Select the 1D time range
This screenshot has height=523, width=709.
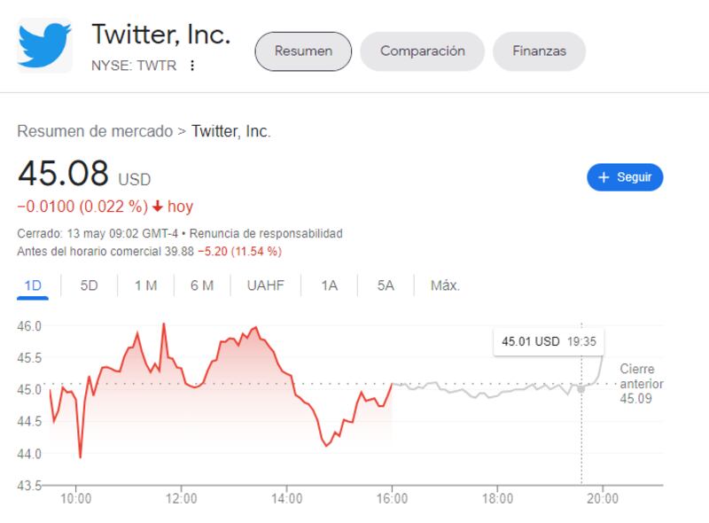point(31,285)
